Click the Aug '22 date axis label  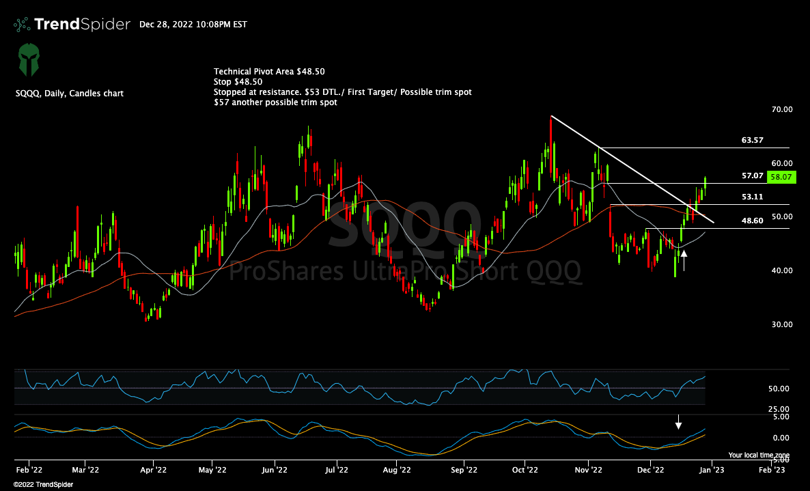397,470
